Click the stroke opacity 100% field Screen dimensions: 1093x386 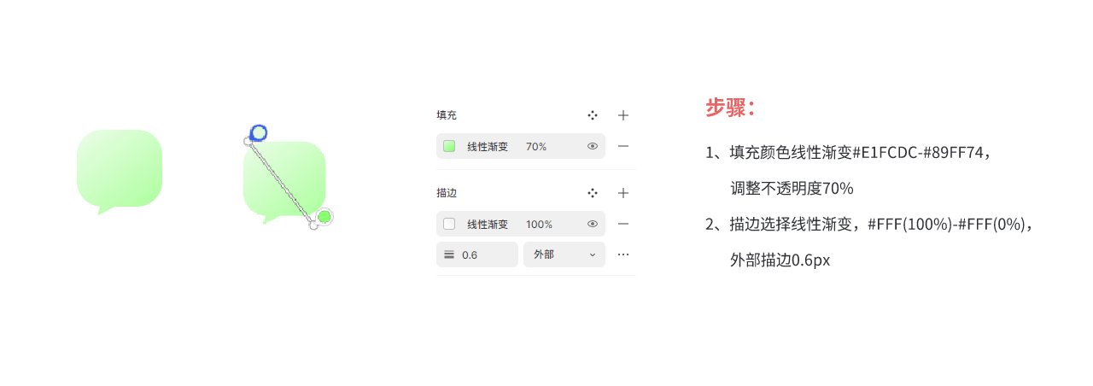(539, 225)
